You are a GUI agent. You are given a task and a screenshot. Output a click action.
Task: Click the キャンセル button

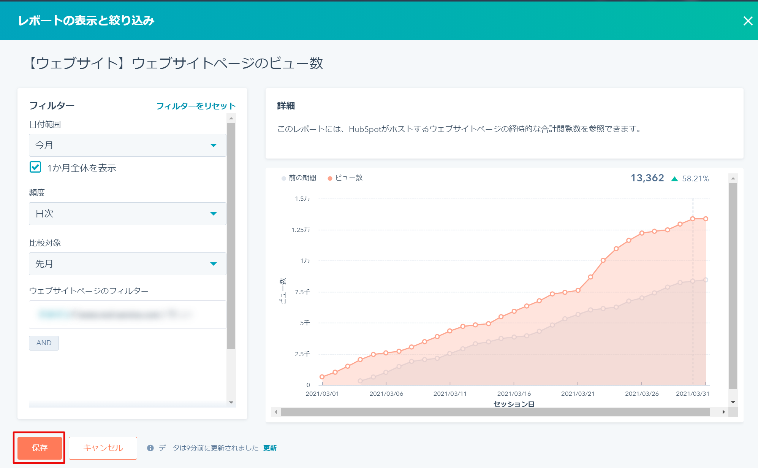103,448
